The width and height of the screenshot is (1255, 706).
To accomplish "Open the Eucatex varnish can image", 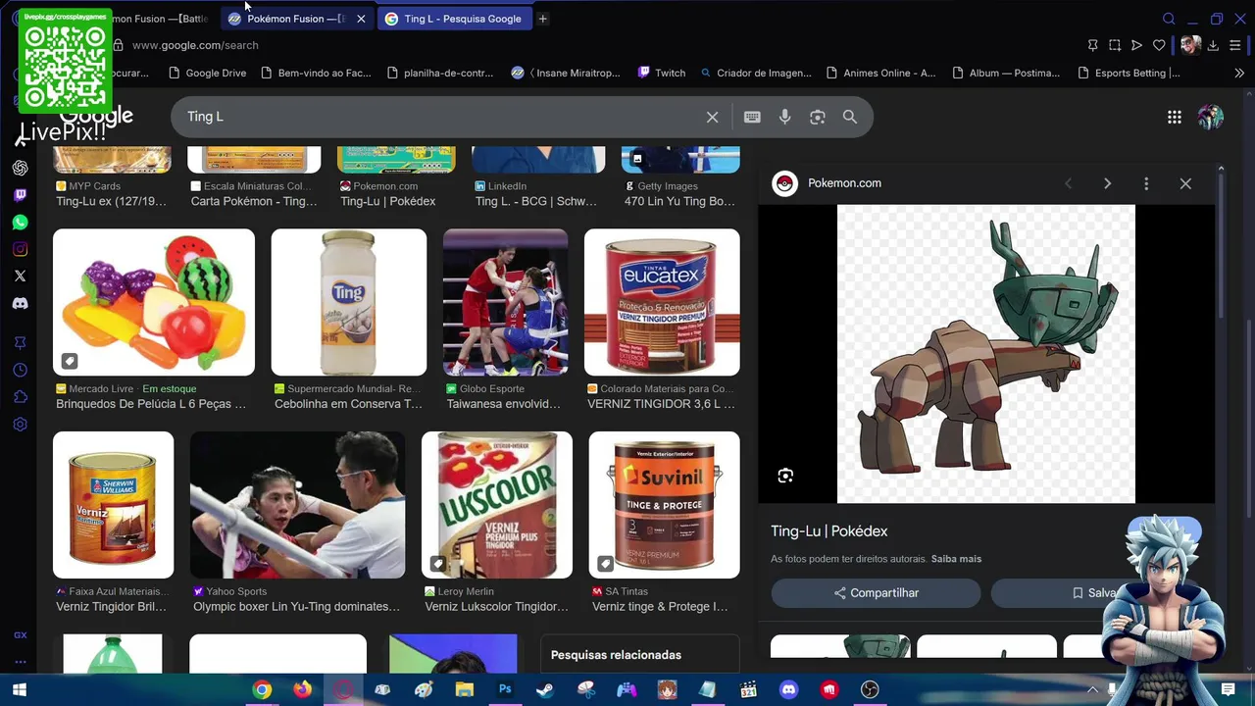I will (662, 302).
